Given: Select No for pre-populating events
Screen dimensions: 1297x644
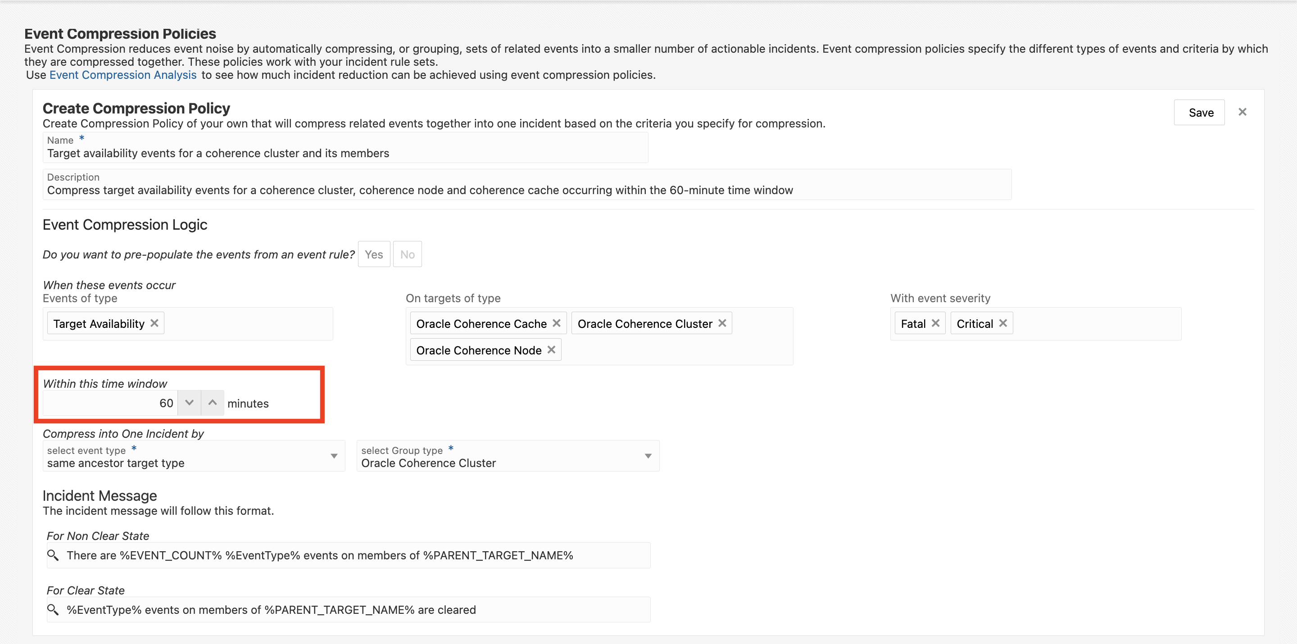Looking at the screenshot, I should click(407, 254).
